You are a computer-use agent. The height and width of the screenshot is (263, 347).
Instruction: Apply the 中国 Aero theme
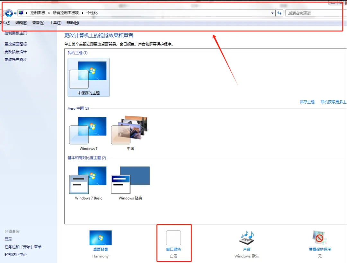click(130, 131)
